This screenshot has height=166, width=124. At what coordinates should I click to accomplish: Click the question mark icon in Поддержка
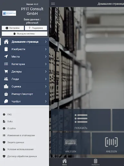click(x=30, y=28)
